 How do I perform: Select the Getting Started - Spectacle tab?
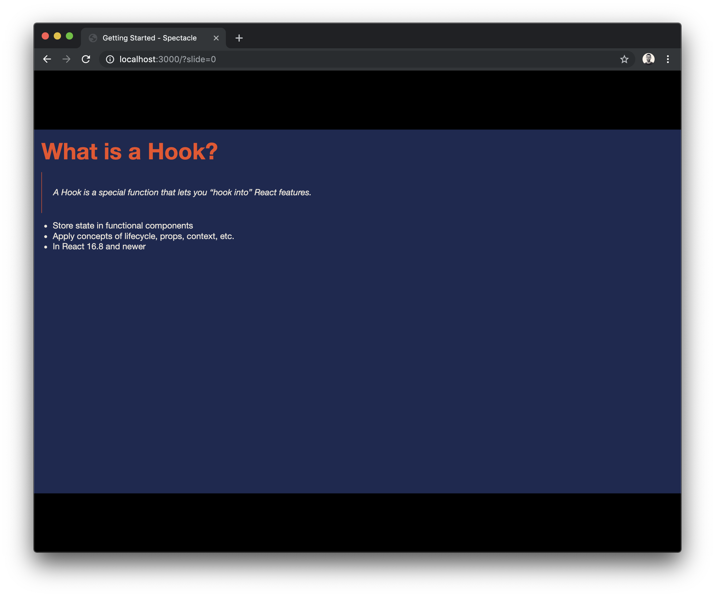pyautogui.click(x=149, y=38)
